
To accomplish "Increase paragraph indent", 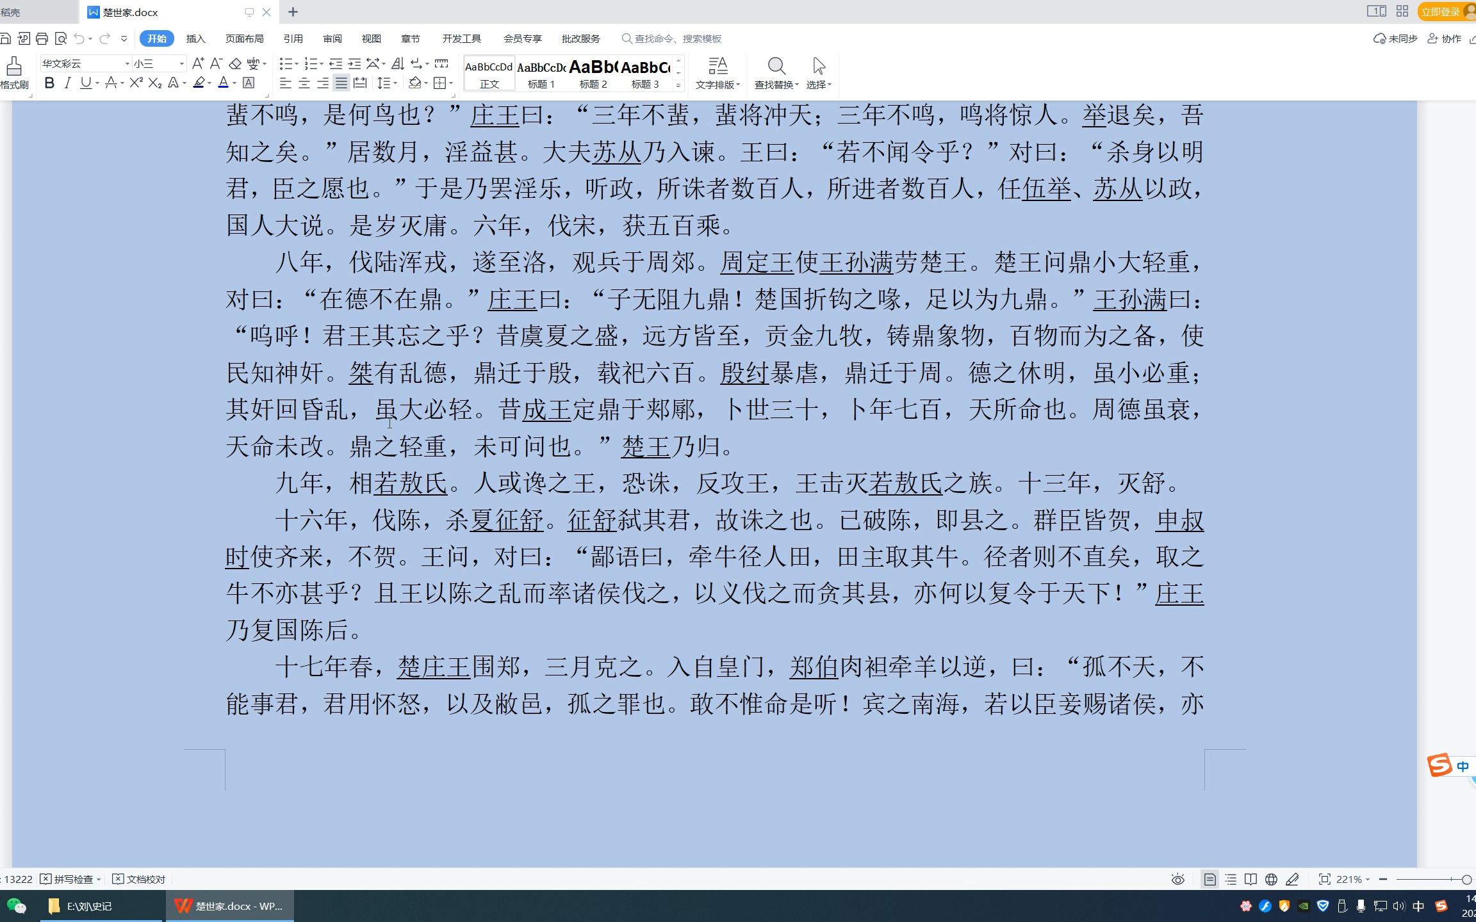I will [354, 63].
